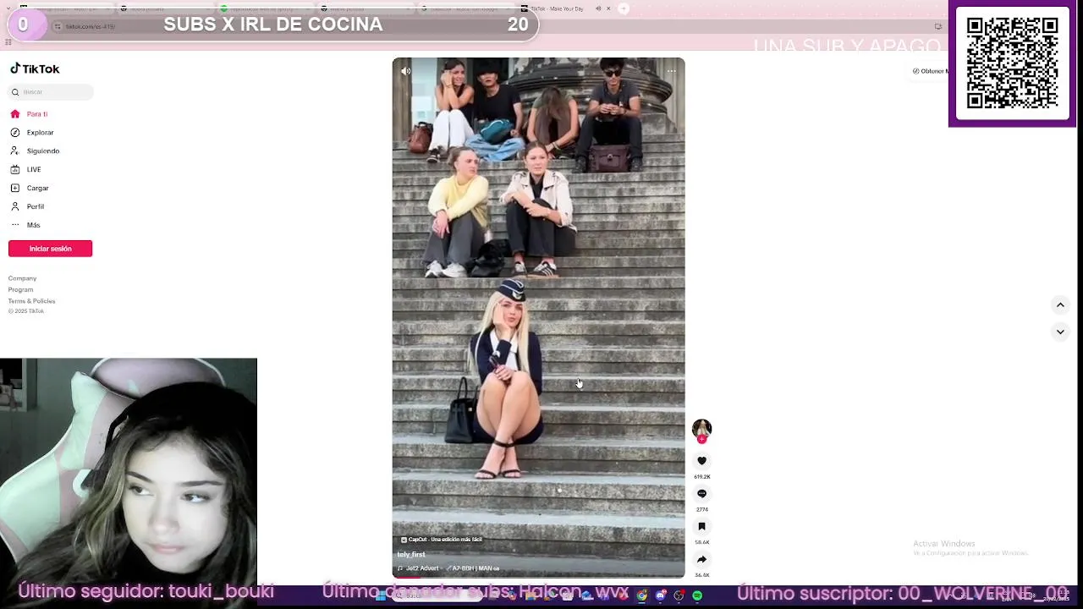Like the video with the heart icon
The image size is (1083, 609).
point(701,461)
